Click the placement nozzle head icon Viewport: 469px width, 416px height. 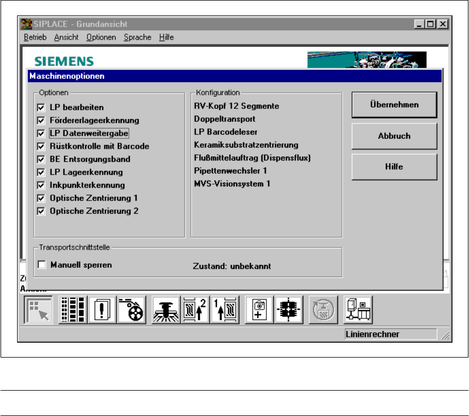click(x=166, y=310)
